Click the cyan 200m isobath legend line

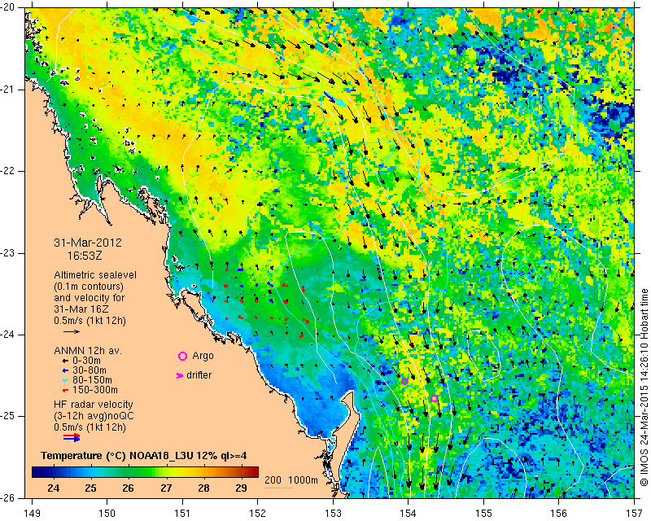(x=278, y=488)
